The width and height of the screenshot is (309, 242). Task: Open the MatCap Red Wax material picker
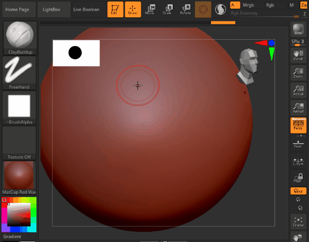[19, 177]
